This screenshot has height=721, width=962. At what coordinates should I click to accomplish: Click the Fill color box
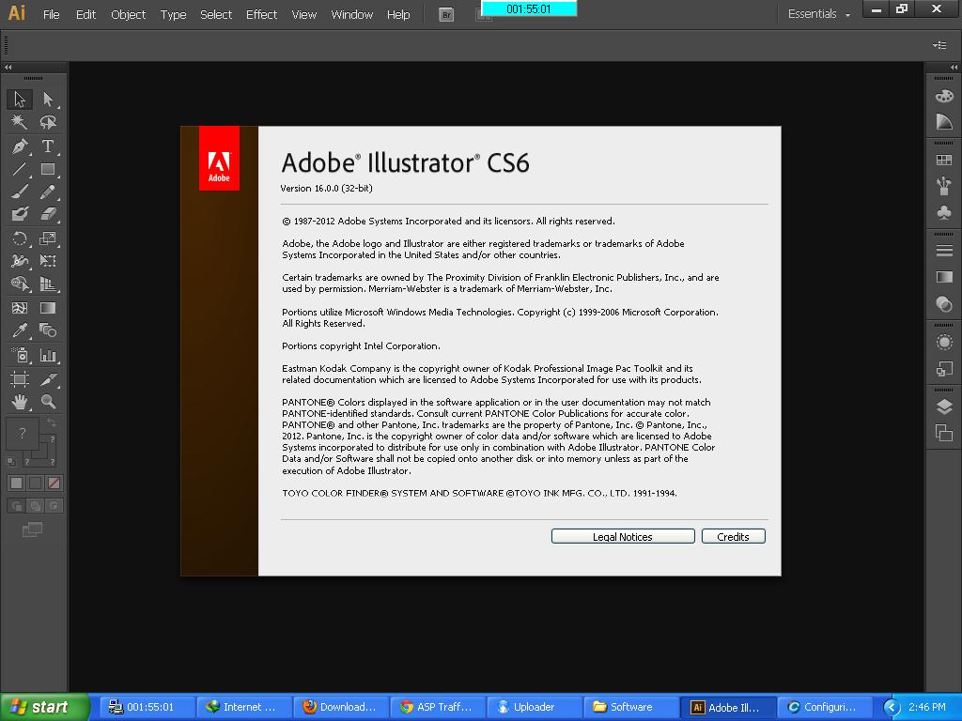(23, 434)
